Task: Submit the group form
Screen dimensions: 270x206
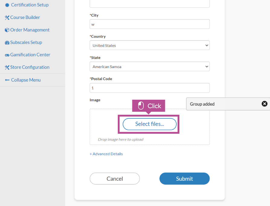Action: point(185,179)
